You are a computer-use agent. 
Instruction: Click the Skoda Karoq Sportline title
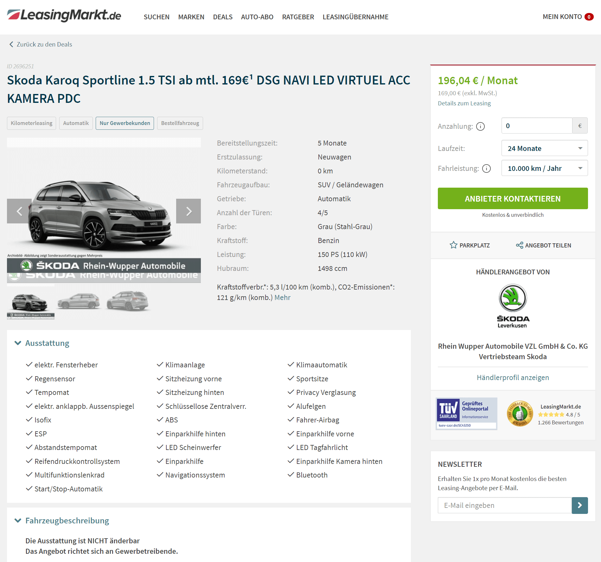[x=208, y=89]
